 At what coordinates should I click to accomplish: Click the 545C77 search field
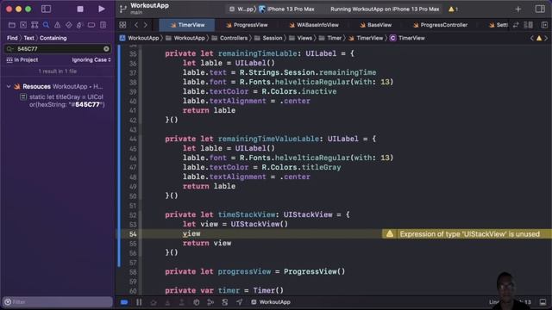(58, 49)
